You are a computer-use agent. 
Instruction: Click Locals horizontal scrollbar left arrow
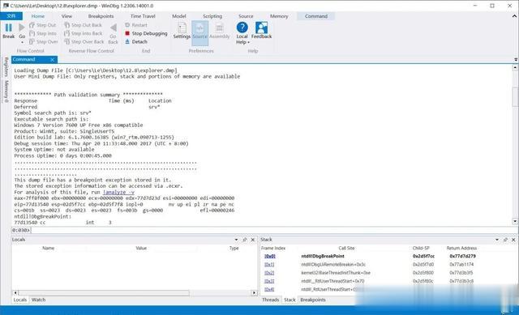(15, 293)
